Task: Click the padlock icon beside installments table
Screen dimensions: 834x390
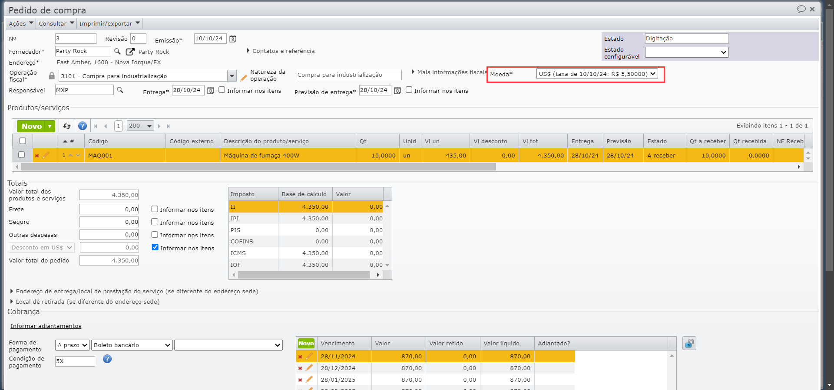Action: pyautogui.click(x=689, y=344)
